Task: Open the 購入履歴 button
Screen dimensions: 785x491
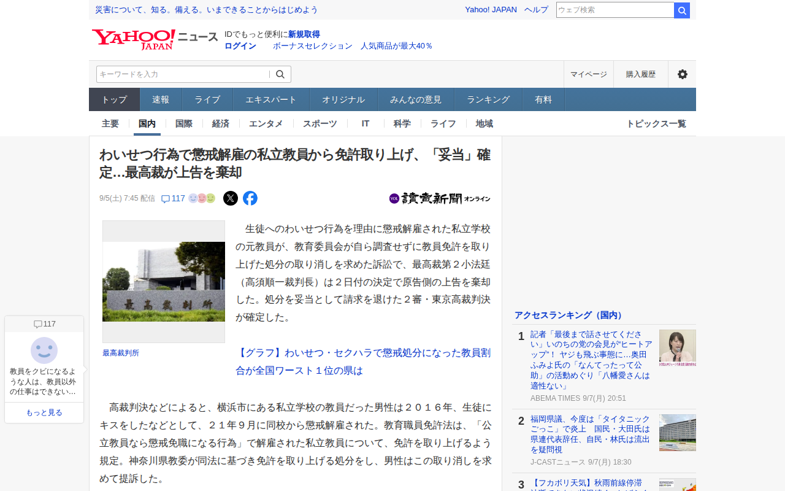Action: click(x=641, y=74)
